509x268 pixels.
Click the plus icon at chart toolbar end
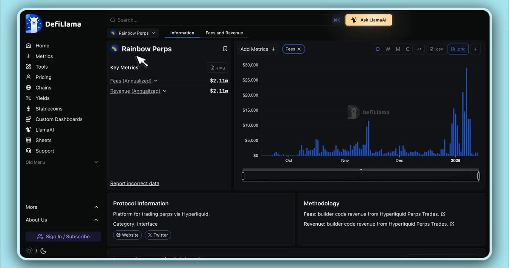click(x=475, y=49)
